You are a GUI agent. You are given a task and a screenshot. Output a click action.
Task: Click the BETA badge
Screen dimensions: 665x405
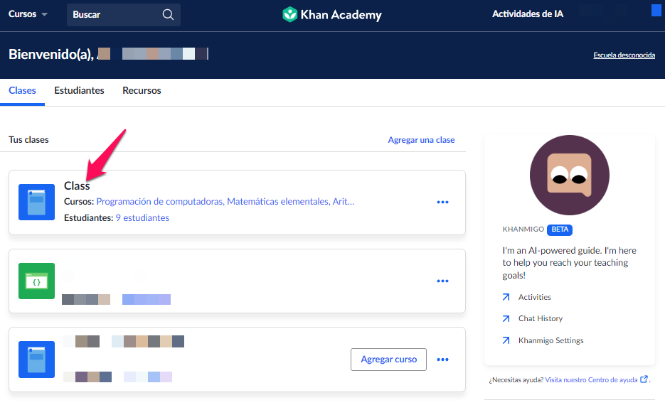pyautogui.click(x=560, y=229)
